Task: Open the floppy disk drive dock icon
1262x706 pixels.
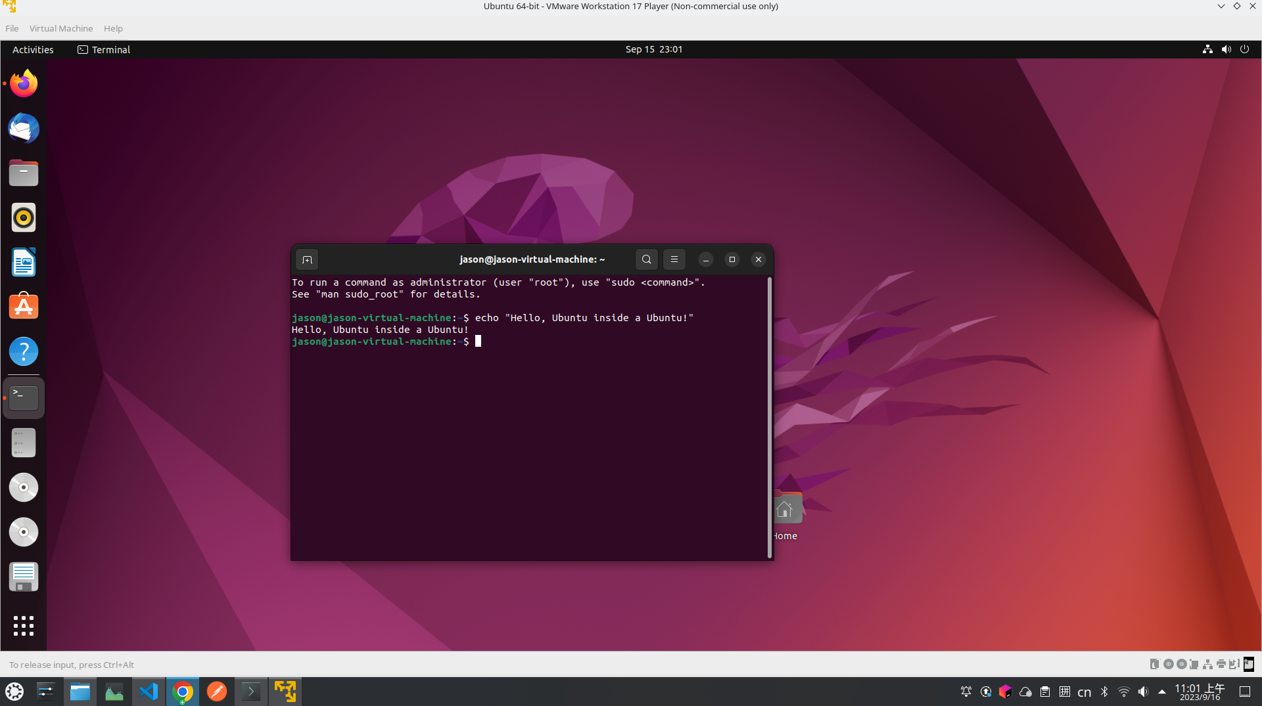Action: (24, 577)
